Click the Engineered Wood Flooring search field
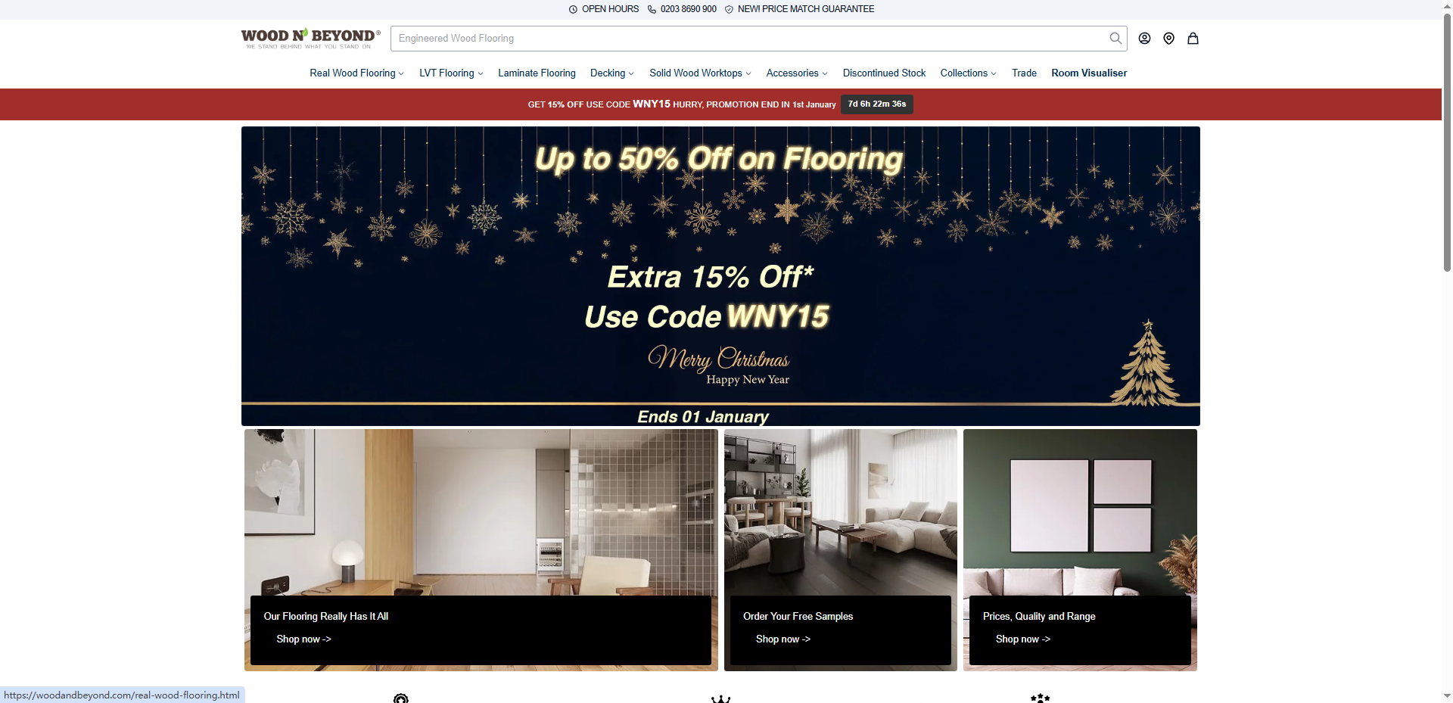Viewport: 1453px width, 703px height. (x=749, y=39)
